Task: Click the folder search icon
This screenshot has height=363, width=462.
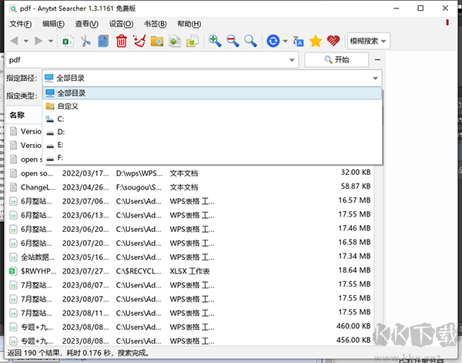Action: 157,41
